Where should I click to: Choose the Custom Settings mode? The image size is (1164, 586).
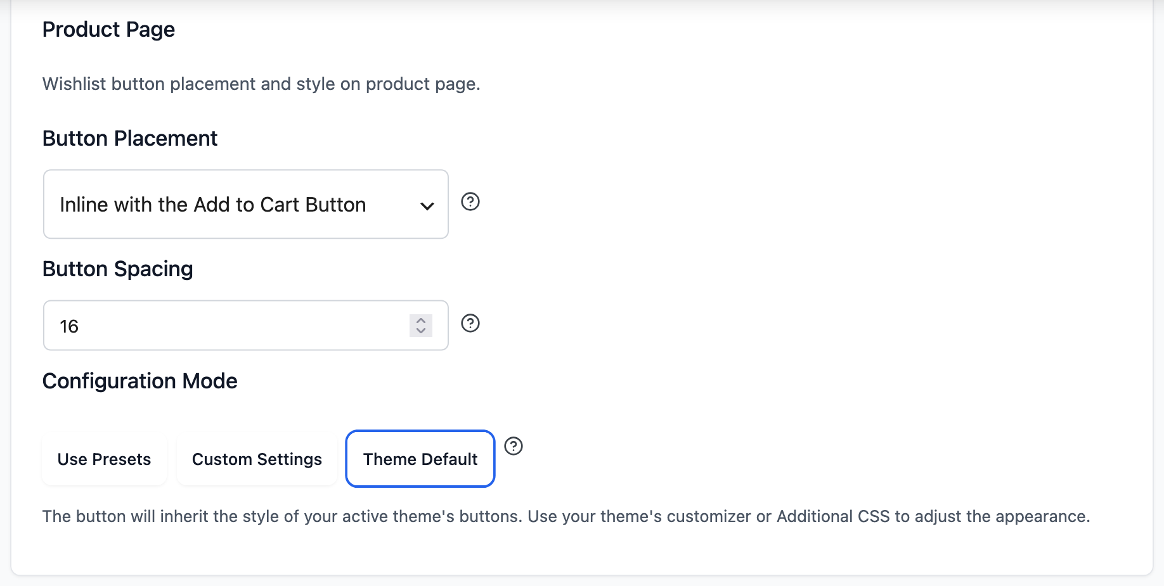(x=257, y=459)
